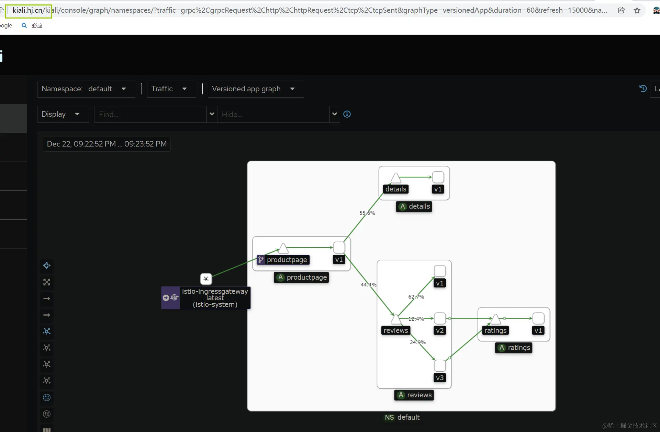Viewport: 660px width, 432px height.
Task: Click the productpage service label
Action: tap(287, 260)
